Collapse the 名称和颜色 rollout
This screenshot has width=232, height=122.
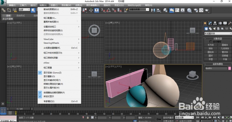(x=217, y=64)
